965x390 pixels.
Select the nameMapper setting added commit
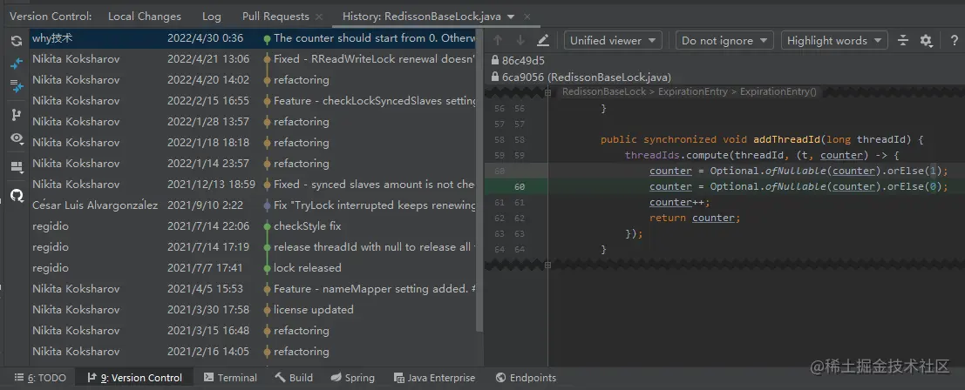point(252,289)
